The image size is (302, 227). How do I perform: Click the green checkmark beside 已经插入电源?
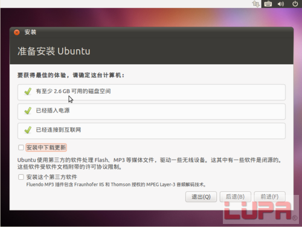[28, 111]
